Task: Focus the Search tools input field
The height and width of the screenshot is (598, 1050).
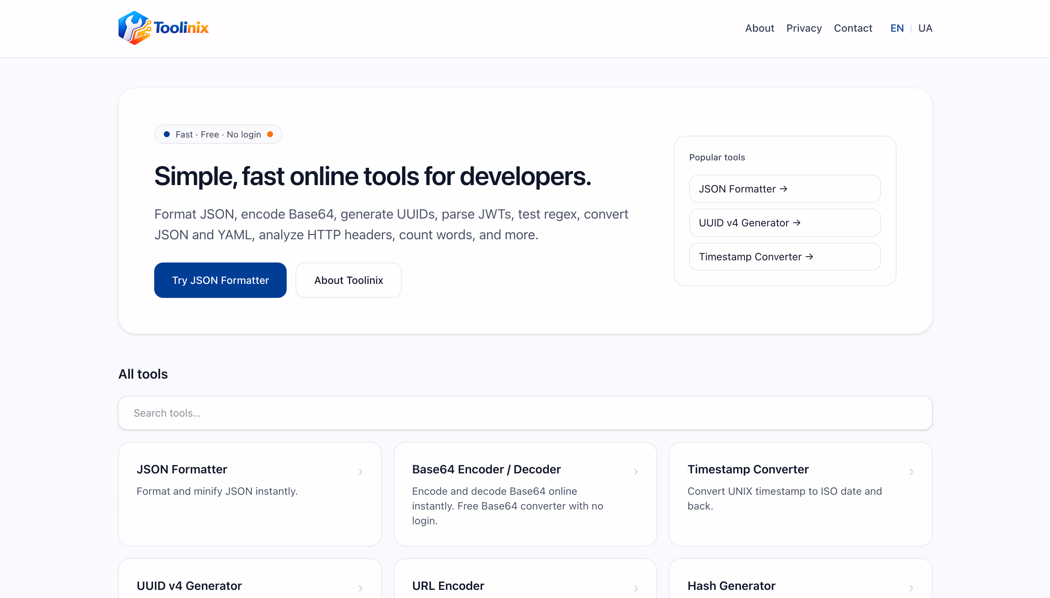Action: pyautogui.click(x=525, y=413)
